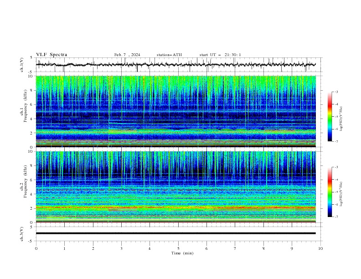Click the "5" tick on the time axis
The height and width of the screenshot is (279, 361).
[x=178, y=248]
